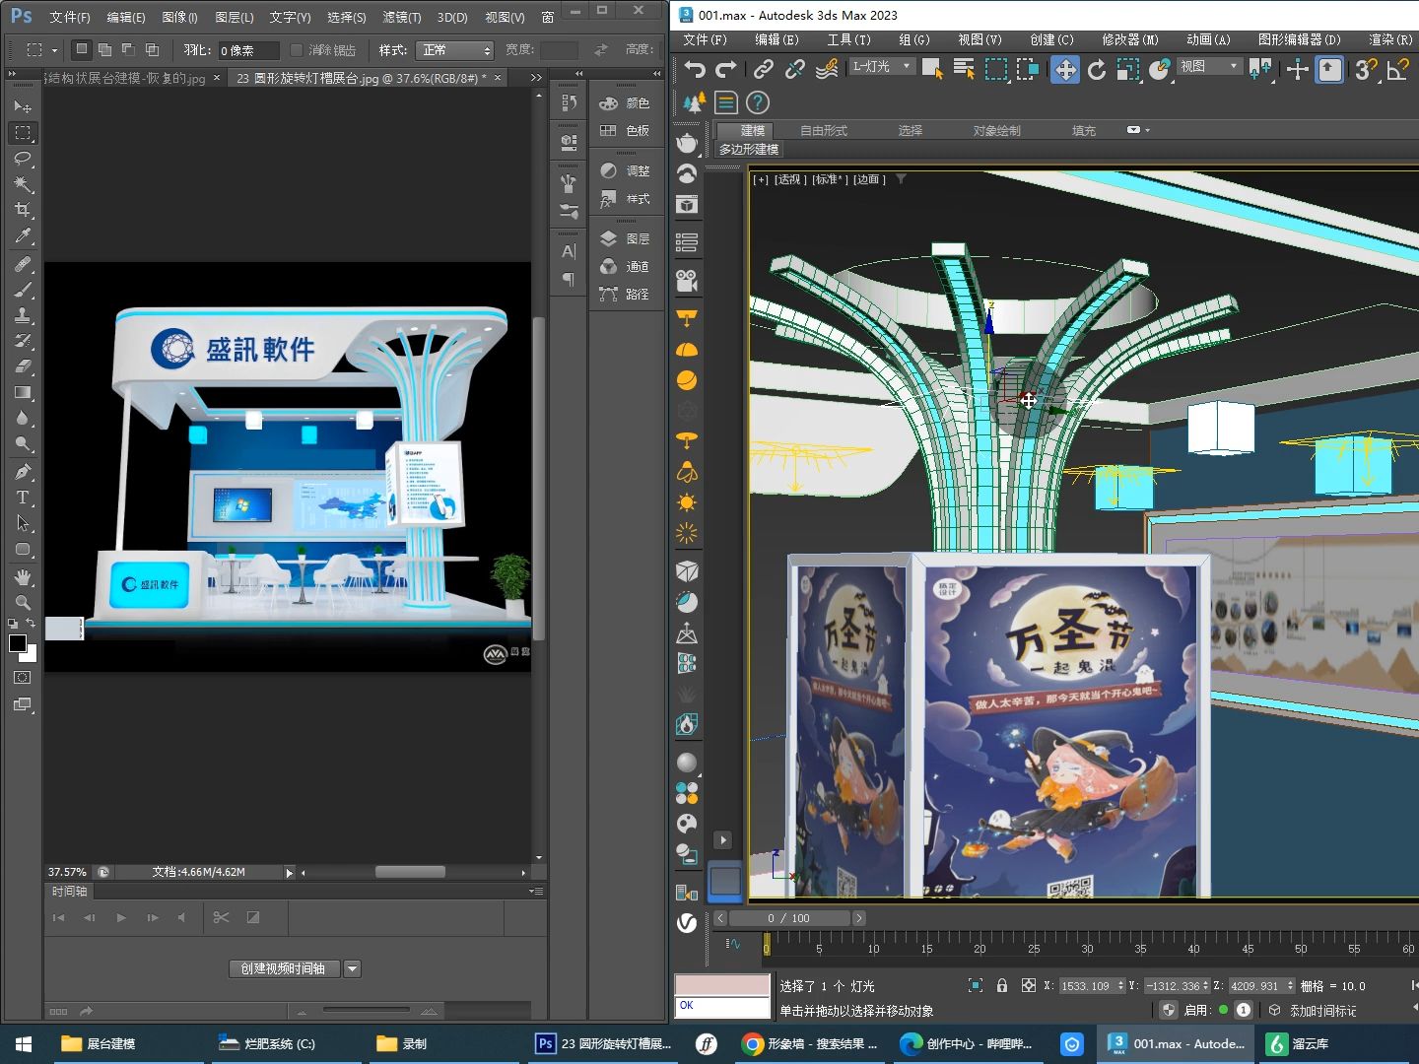Click the Redo arrow in 3ds Max
The height and width of the screenshot is (1064, 1419).
(x=726, y=69)
